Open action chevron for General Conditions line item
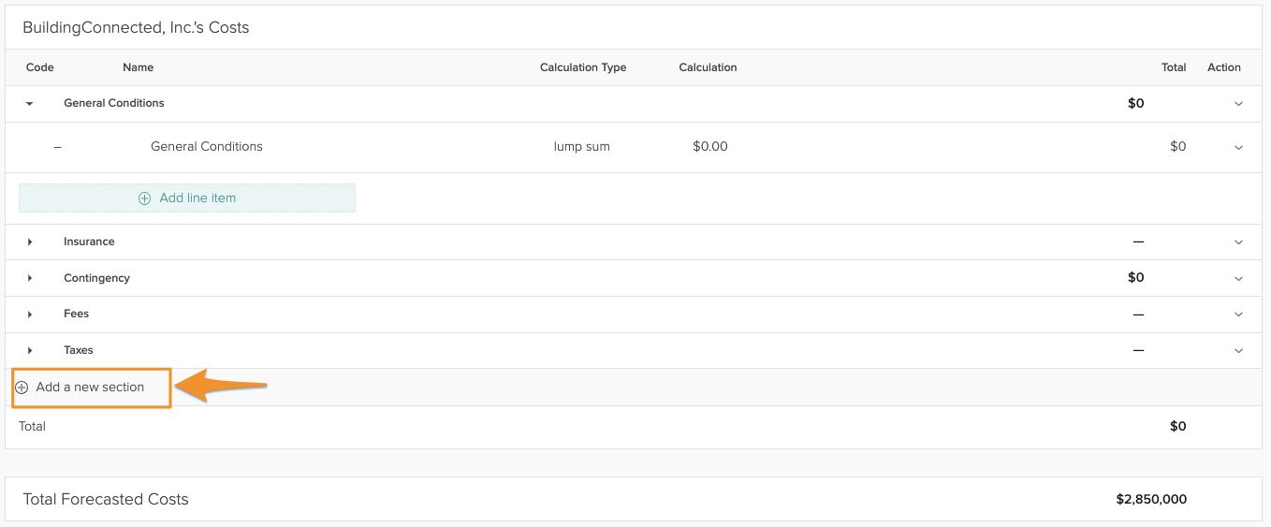This screenshot has height=527, width=1271. (1238, 147)
